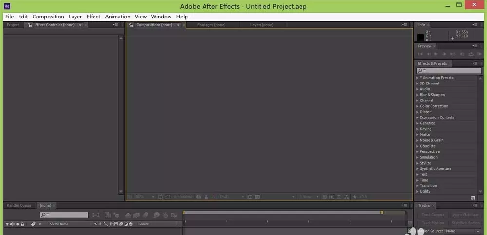487x235 pixels.
Task: Open the Info panel options menu
Action: pos(475,25)
